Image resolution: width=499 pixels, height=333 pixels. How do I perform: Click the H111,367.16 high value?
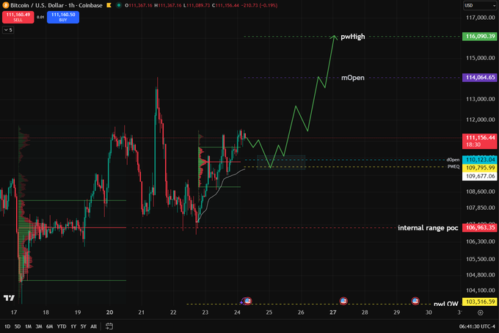click(168, 5)
